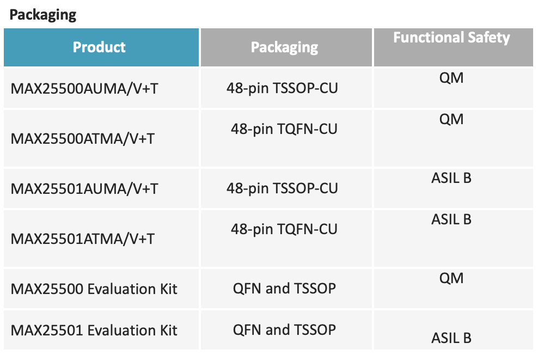Click 48-pin TSSOP-CU for MAX25500AUMA
Screen dimensions: 538x355
point(282,88)
